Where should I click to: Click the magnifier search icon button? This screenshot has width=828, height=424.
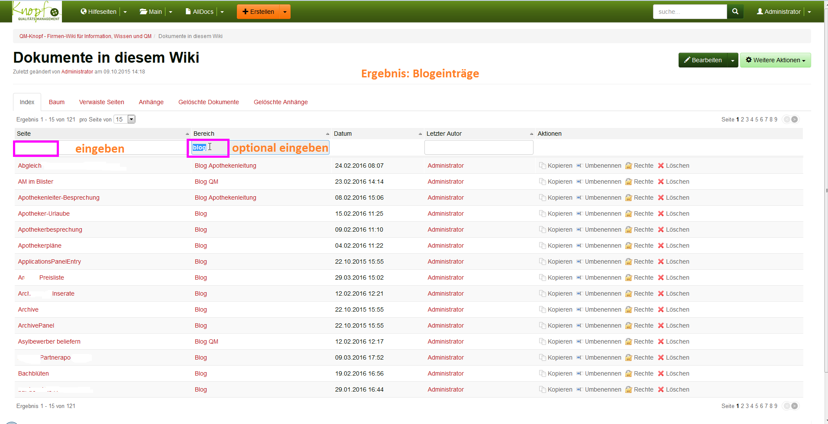tap(735, 12)
